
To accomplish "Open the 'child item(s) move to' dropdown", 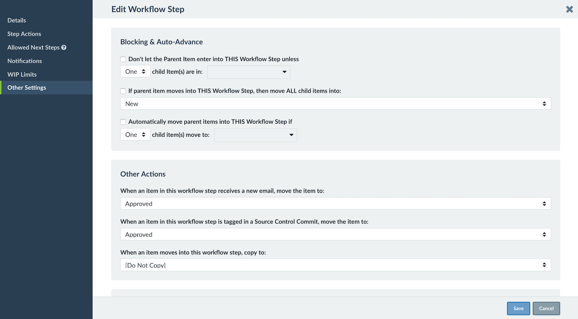I will tap(255, 135).
